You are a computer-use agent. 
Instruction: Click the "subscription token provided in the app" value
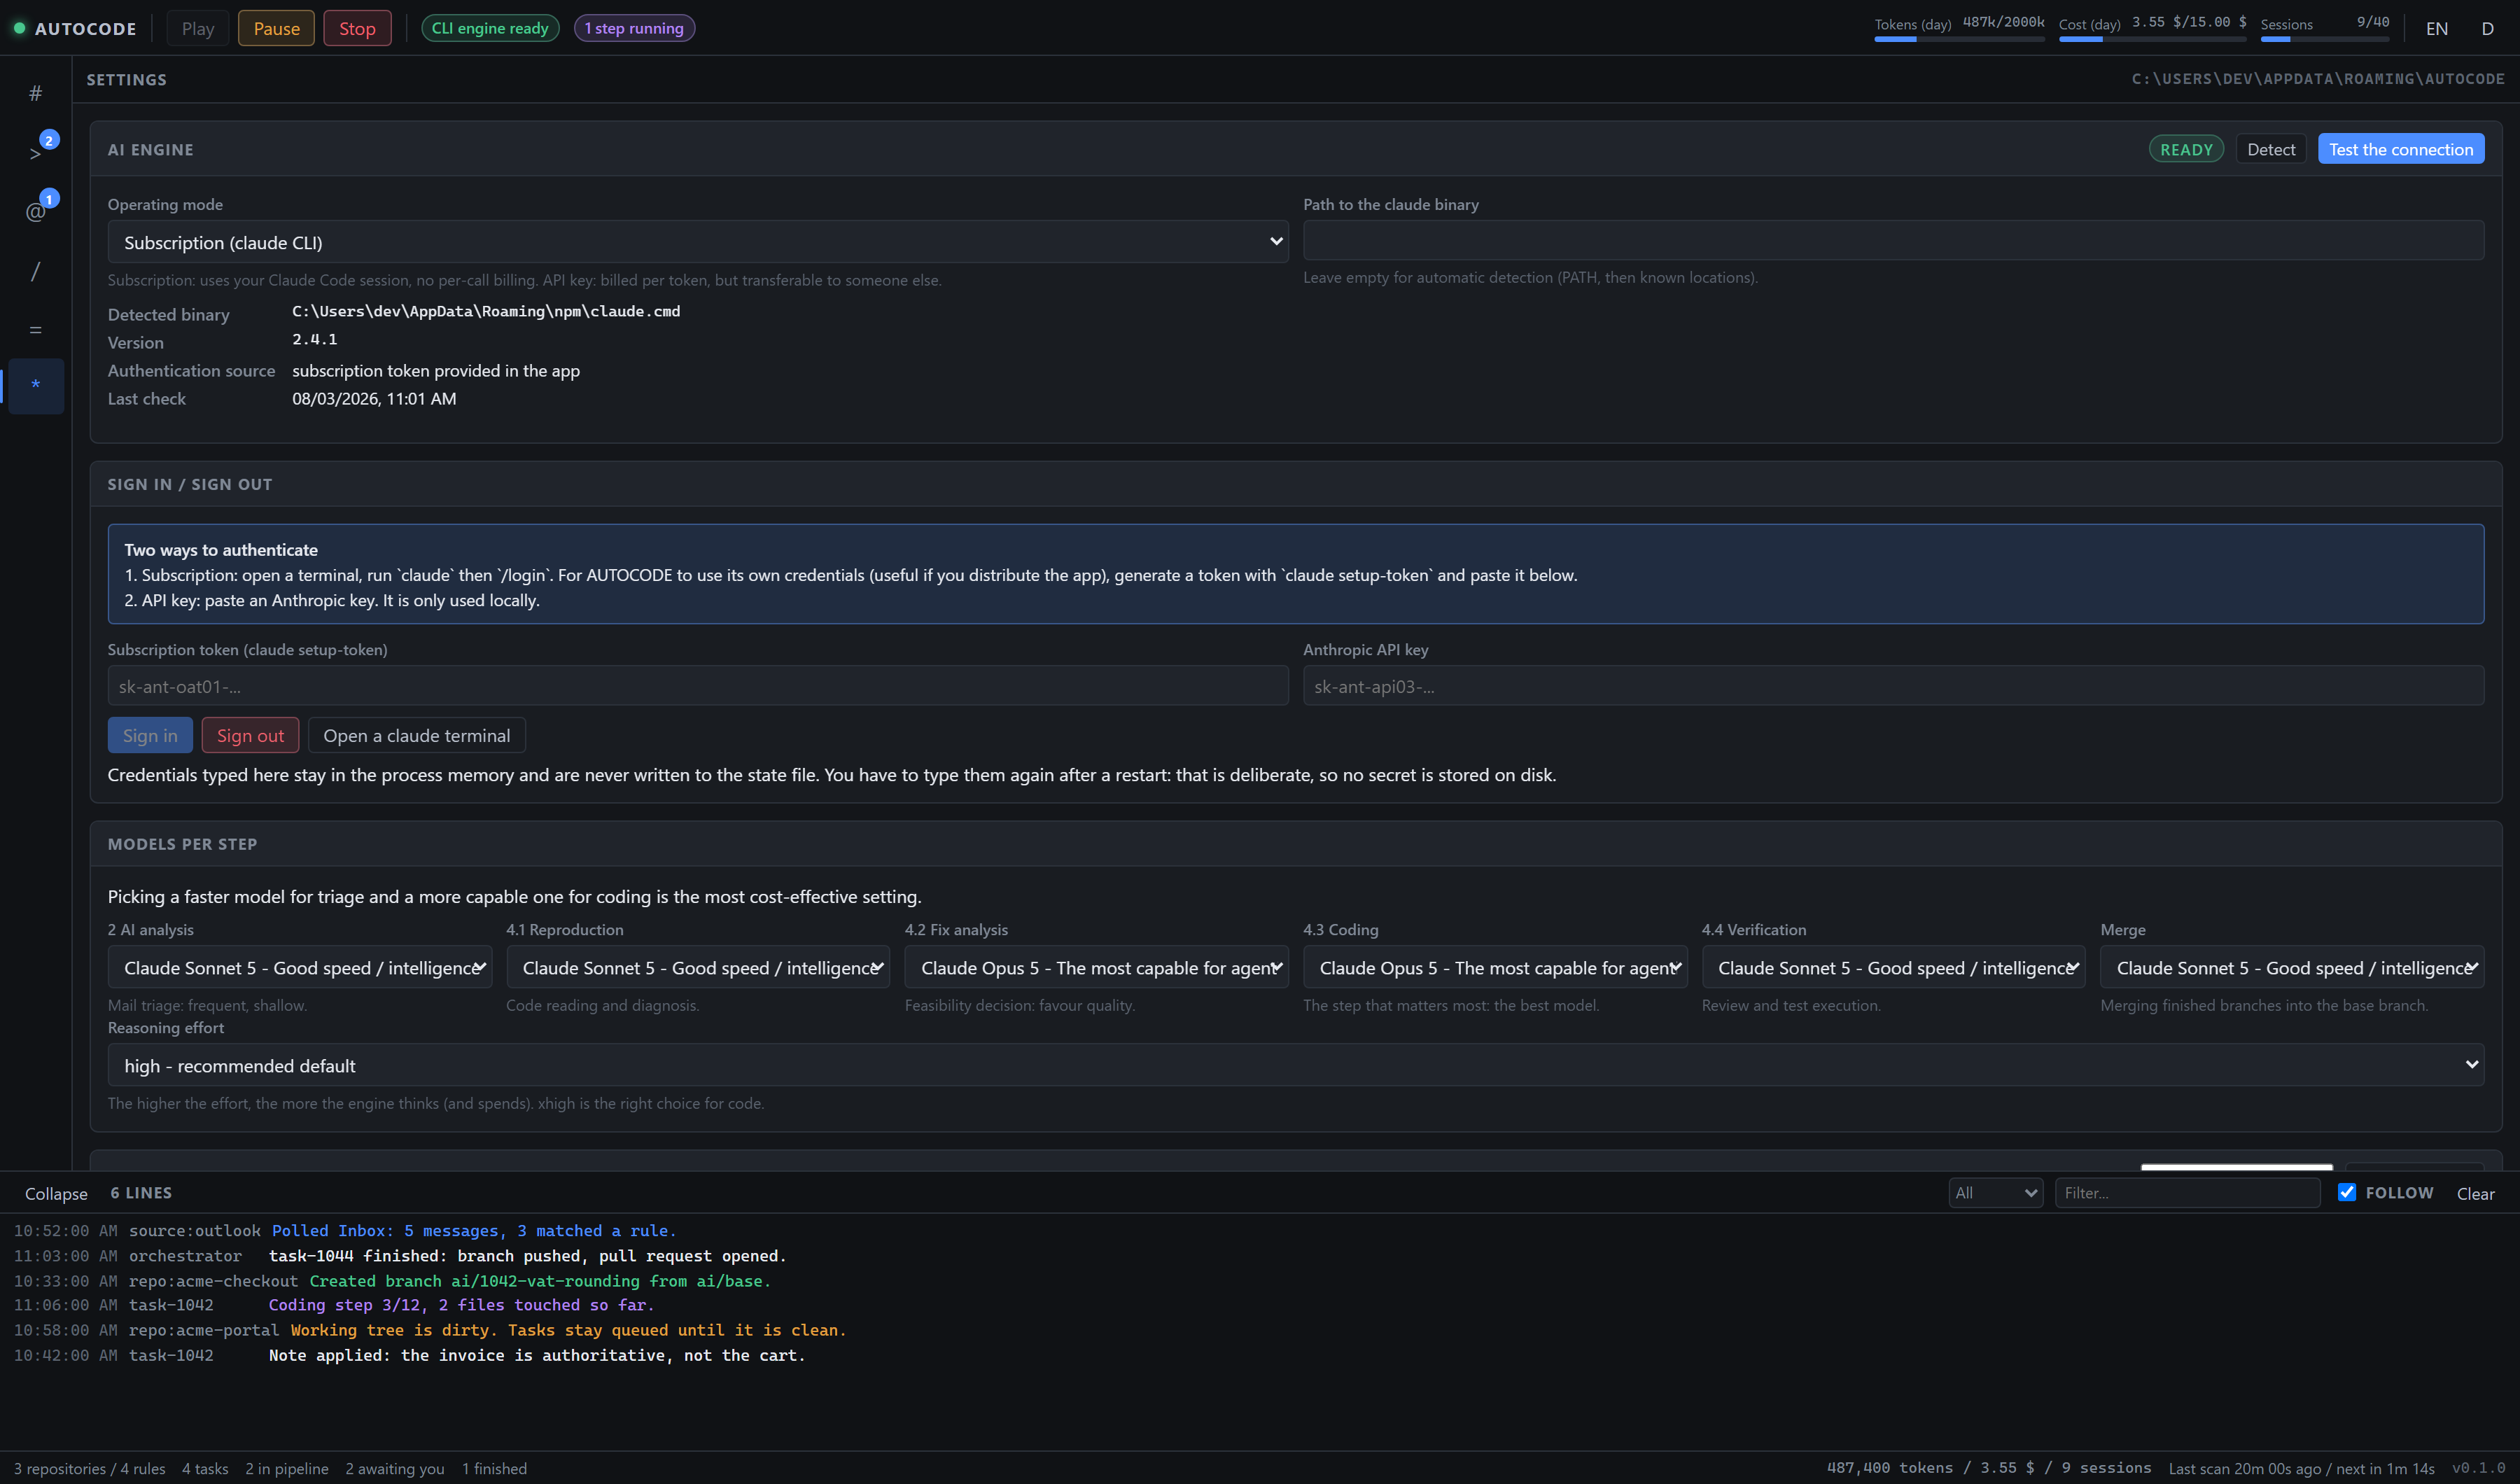pos(436,370)
